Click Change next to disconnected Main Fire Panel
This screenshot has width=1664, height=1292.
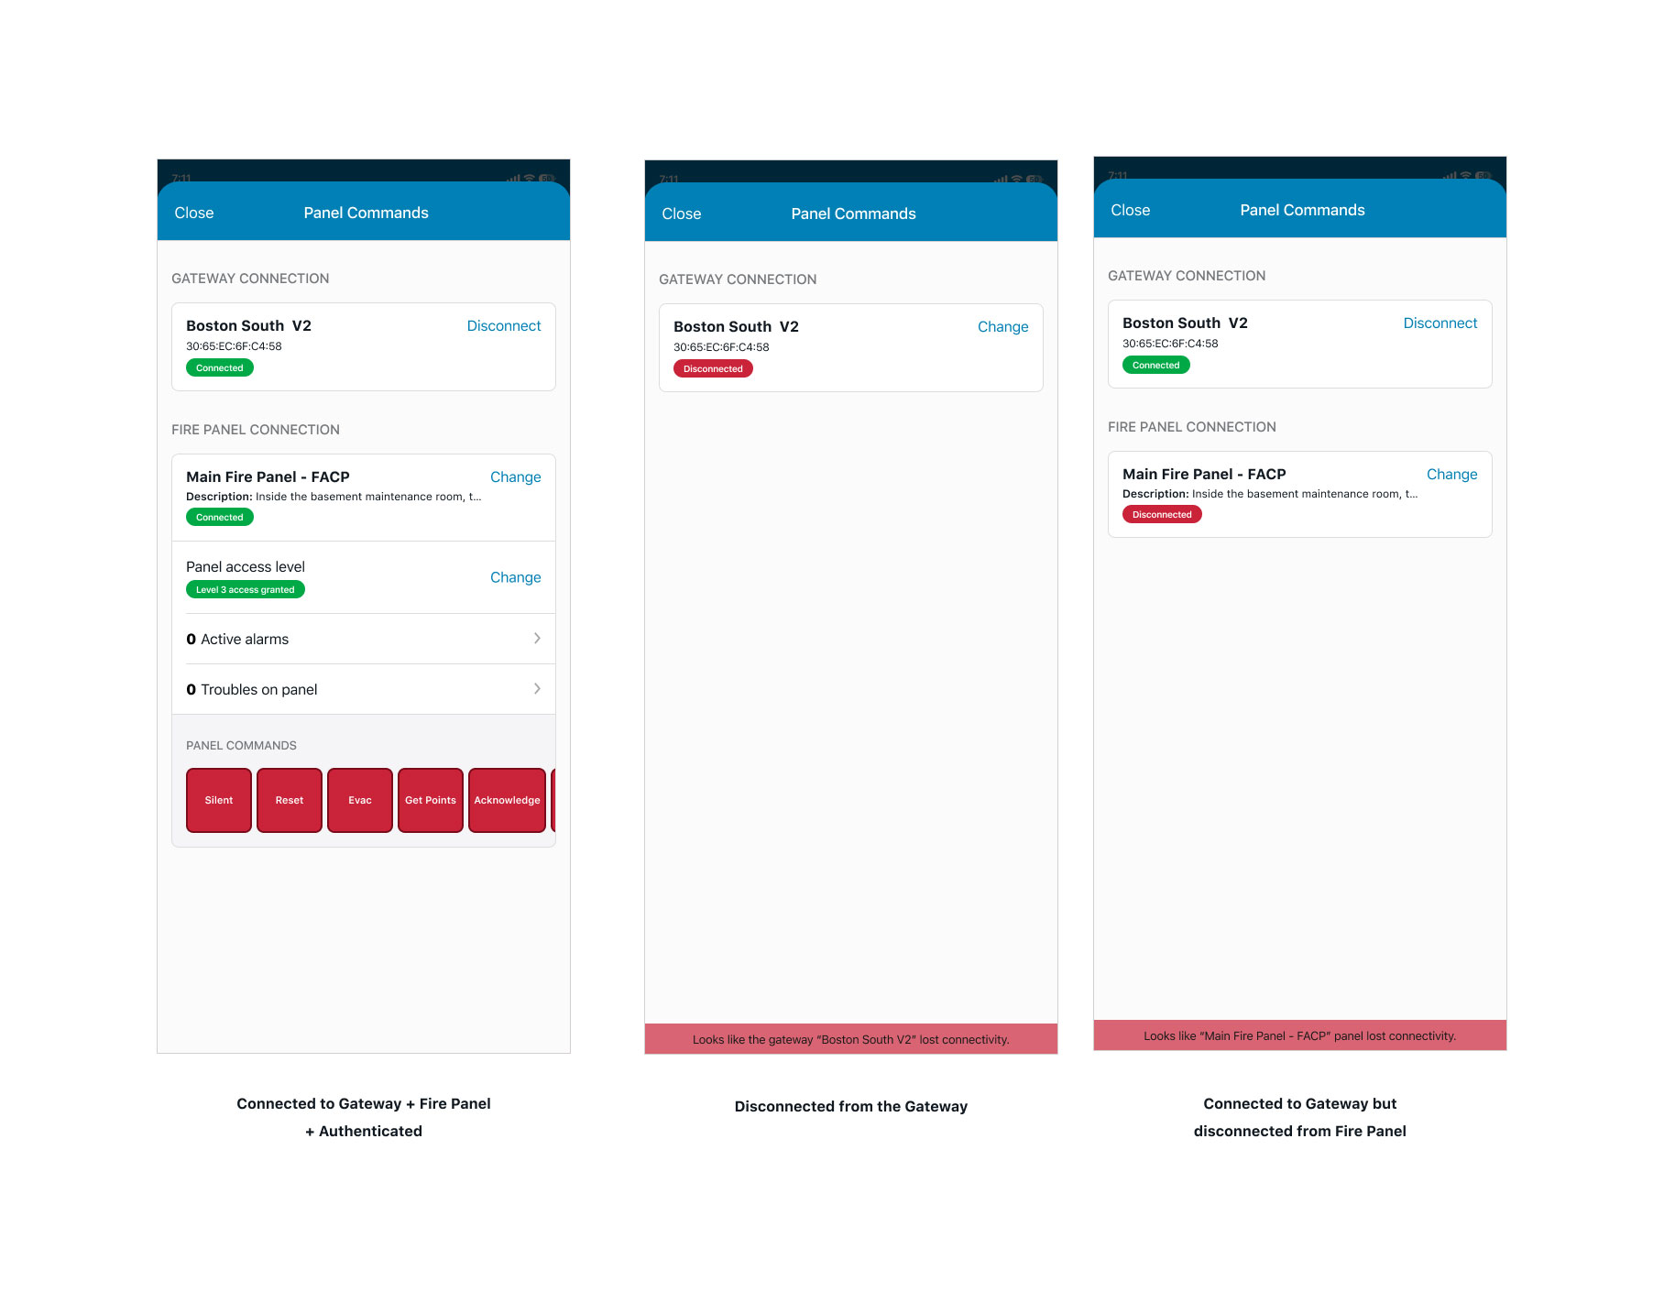pyautogui.click(x=1451, y=474)
